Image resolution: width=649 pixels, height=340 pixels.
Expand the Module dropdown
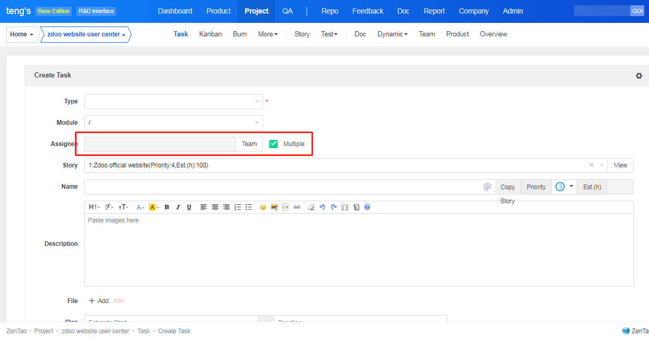[173, 123]
